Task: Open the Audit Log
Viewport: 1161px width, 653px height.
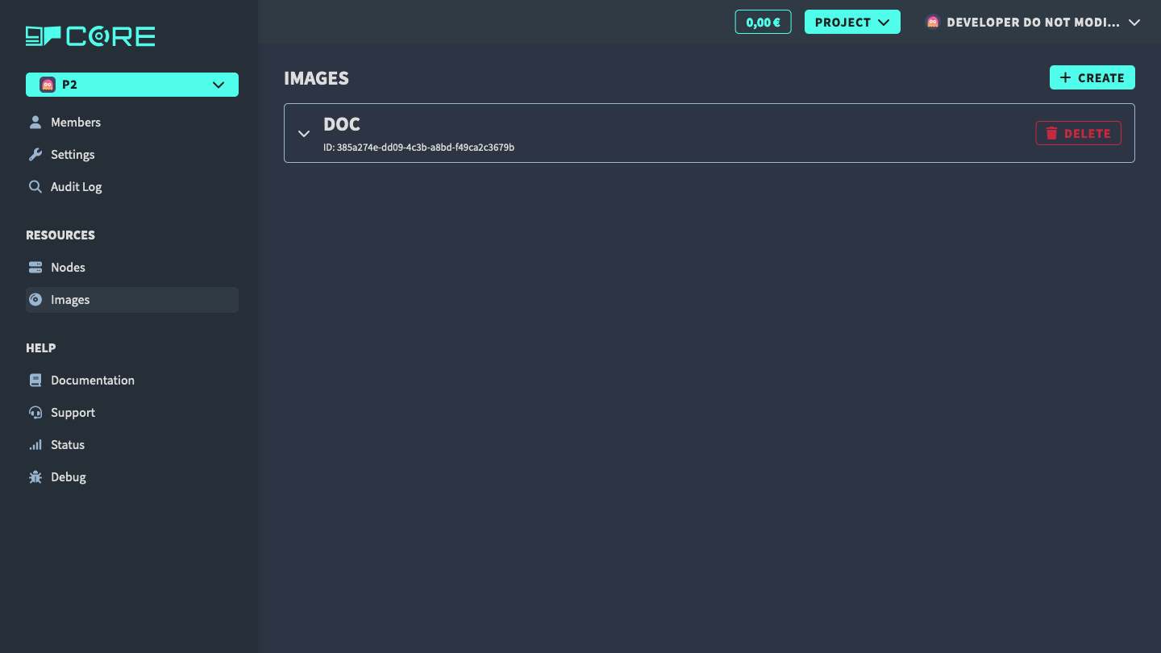Action: 132,187
